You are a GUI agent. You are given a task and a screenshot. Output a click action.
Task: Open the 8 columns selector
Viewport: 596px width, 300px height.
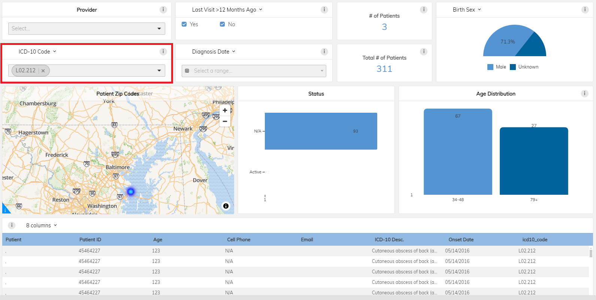[x=41, y=225]
